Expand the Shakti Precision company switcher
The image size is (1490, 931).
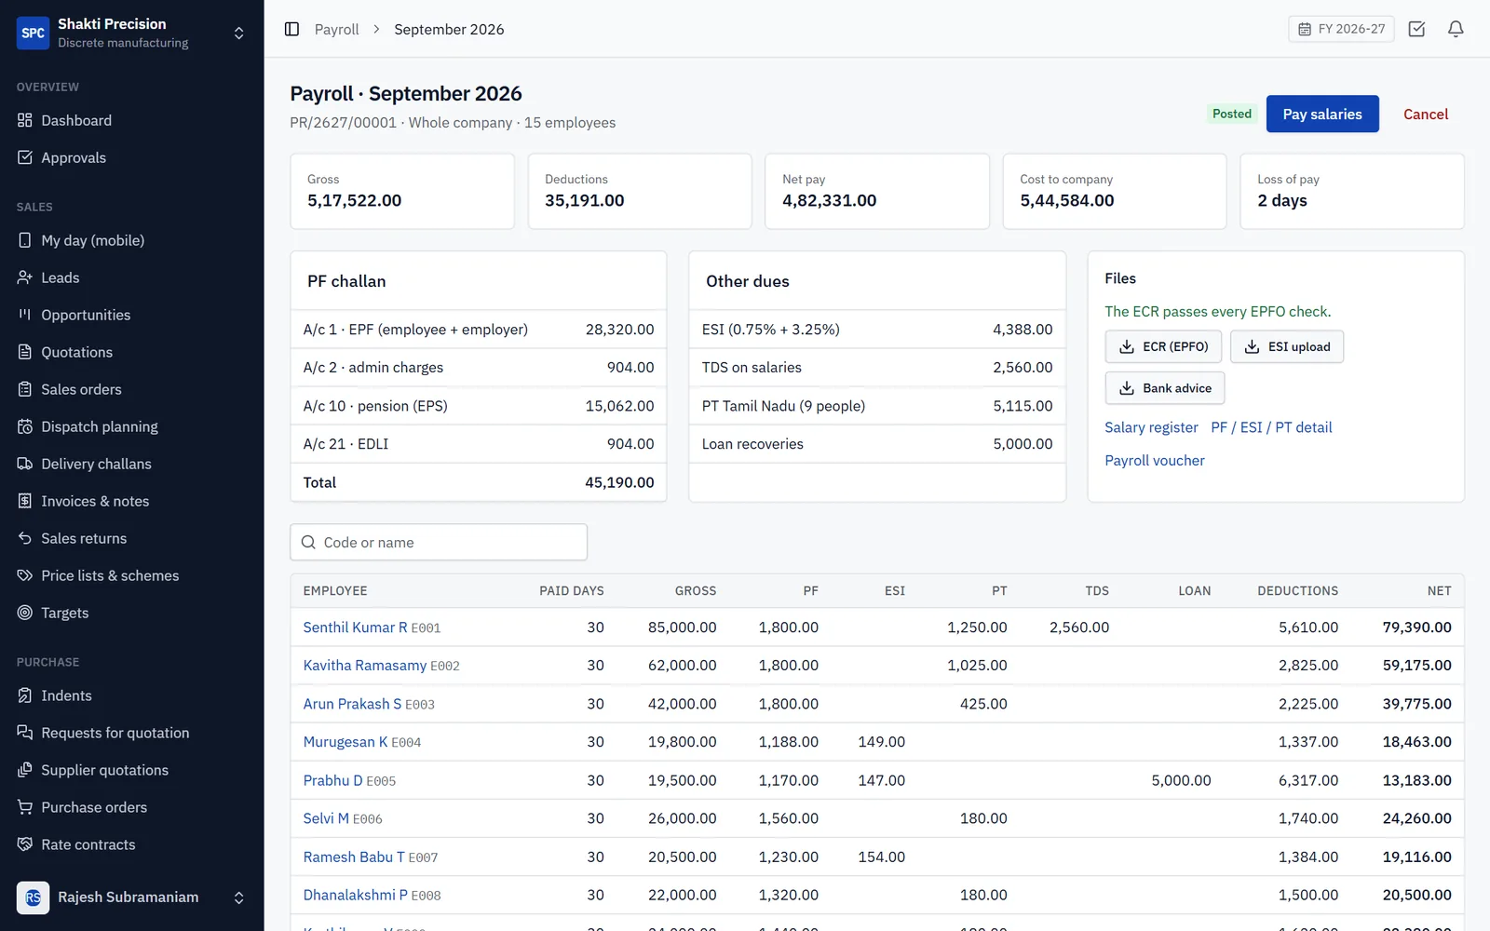point(131,33)
